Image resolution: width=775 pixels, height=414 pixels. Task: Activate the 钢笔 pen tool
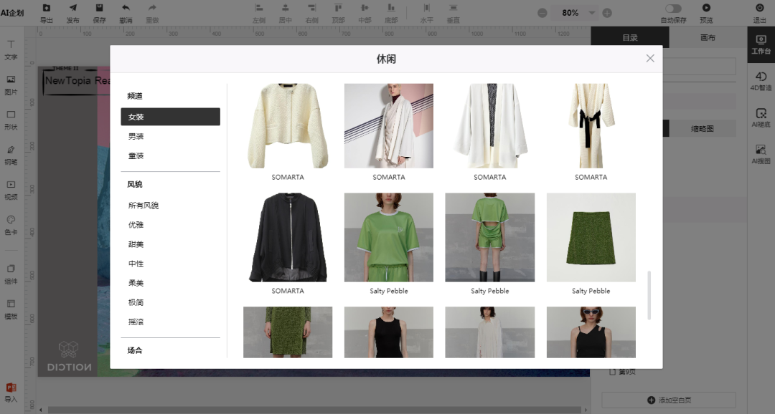click(11, 155)
